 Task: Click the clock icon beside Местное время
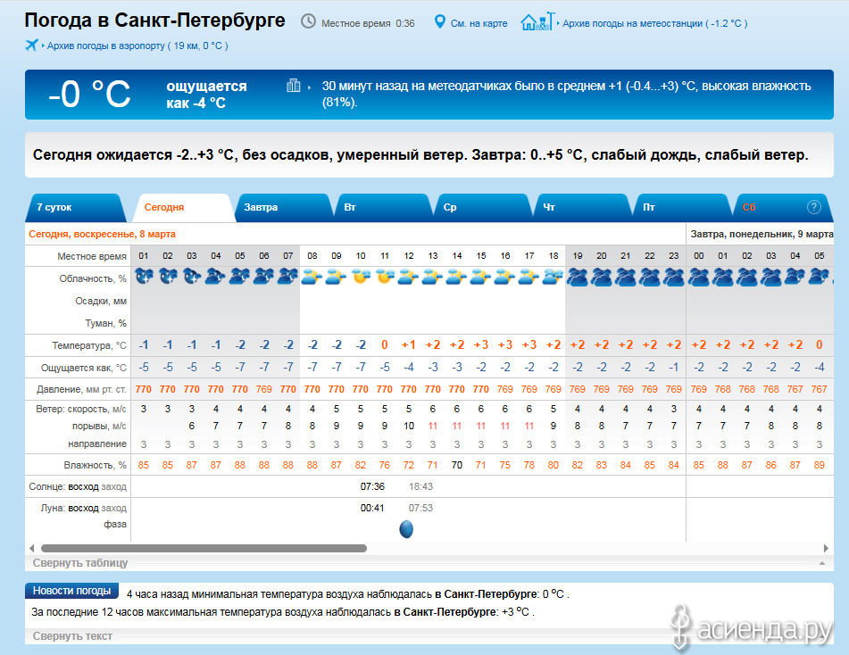pos(308,21)
